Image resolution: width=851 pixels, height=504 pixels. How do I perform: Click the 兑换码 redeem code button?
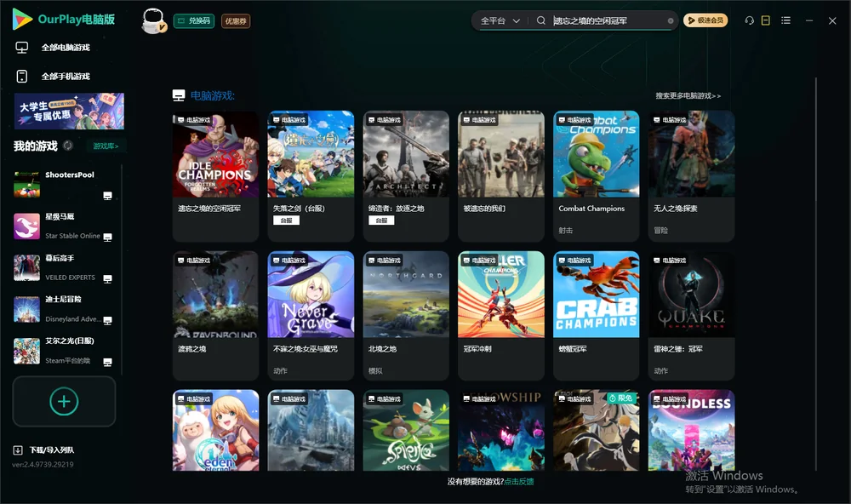[194, 21]
